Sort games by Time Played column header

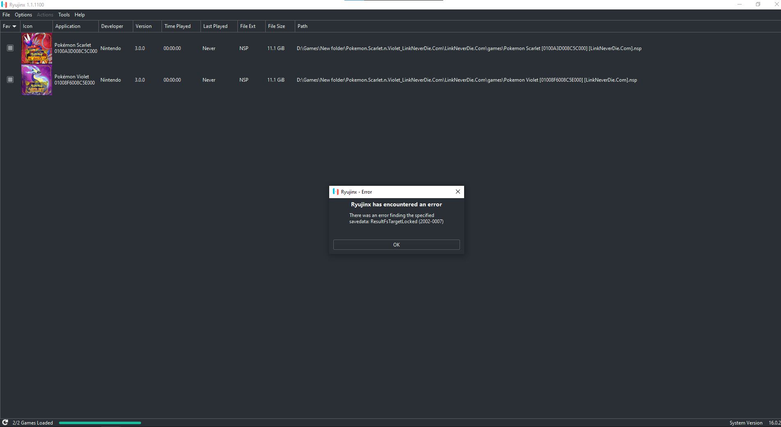coord(178,26)
